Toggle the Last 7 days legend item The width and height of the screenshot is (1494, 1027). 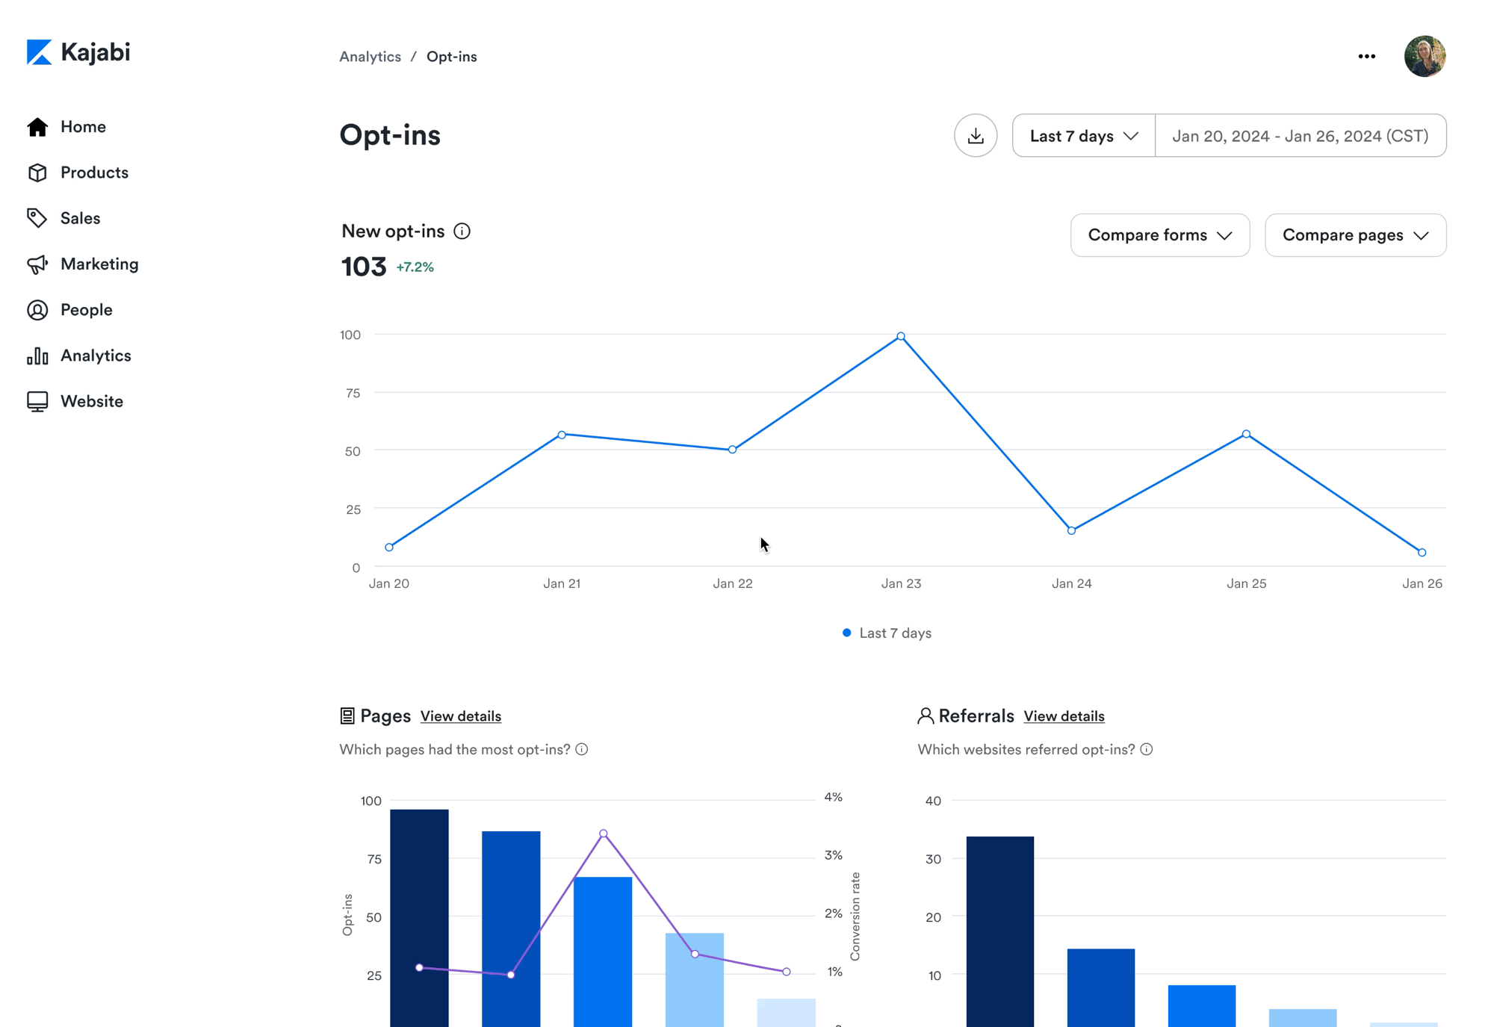[887, 633]
